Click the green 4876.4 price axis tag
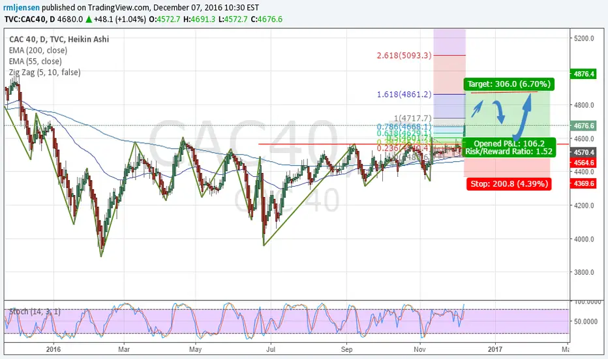Viewport: 608px width, 359px height. tap(583, 74)
